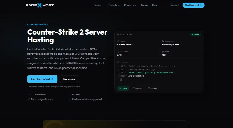The width and height of the screenshot is (233, 128).
Task: Click the 'Mods and add-ons supported' text
Action: click(87, 99)
